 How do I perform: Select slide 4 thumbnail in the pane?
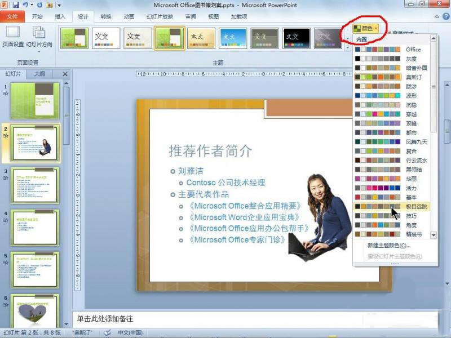35,228
